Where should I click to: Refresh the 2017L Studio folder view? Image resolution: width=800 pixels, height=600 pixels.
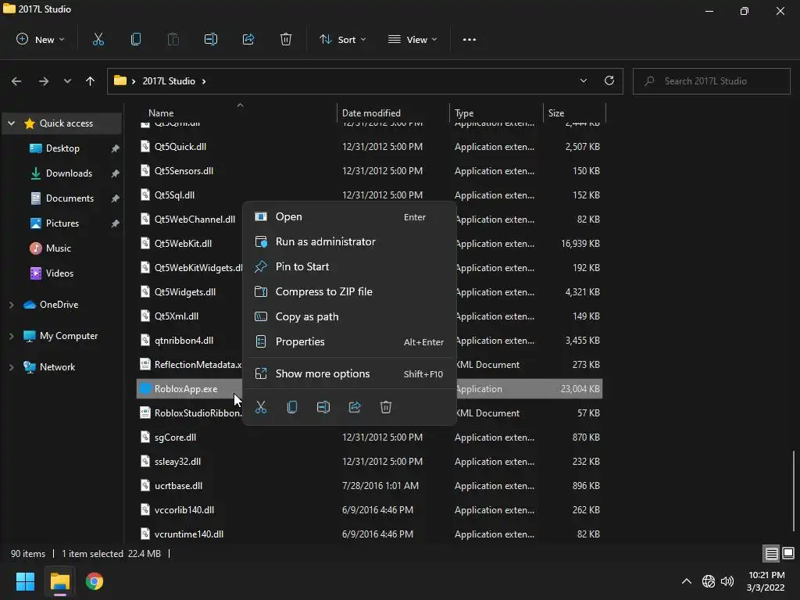coord(609,80)
